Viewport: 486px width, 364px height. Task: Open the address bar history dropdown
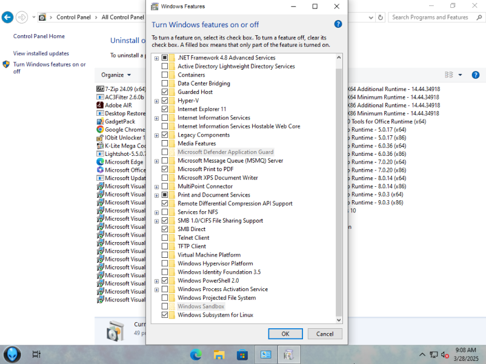pyautogui.click(x=371, y=18)
